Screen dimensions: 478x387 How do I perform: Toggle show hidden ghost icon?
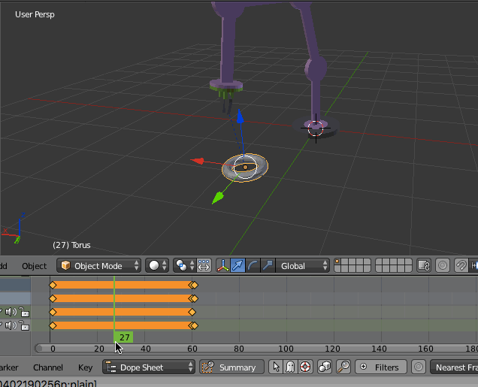coord(290,367)
